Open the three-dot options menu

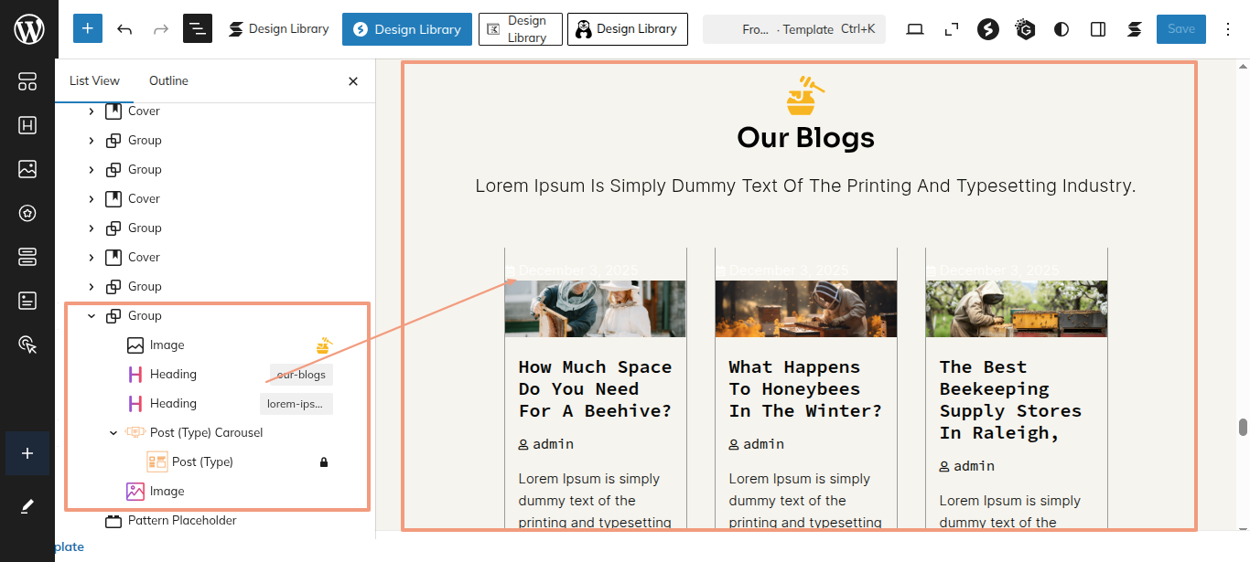click(1228, 29)
